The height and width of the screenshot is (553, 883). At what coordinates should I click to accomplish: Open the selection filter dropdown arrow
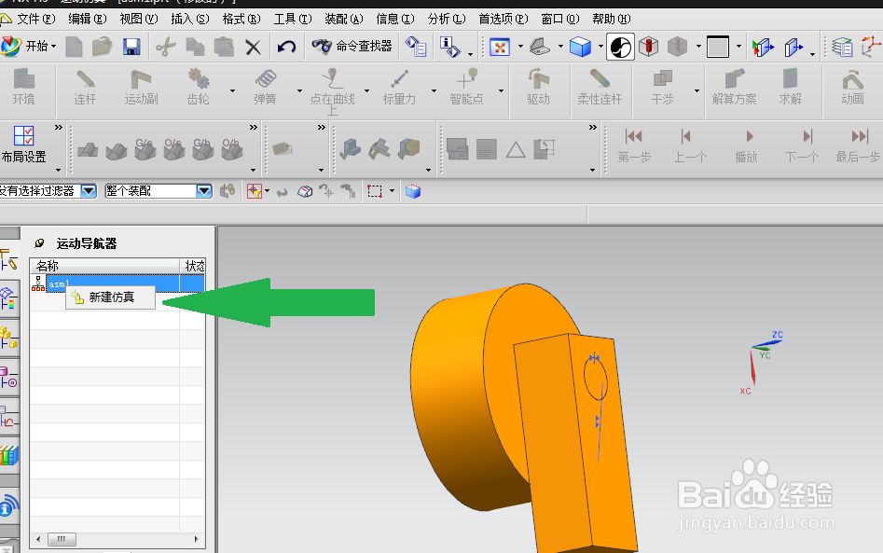tap(89, 191)
